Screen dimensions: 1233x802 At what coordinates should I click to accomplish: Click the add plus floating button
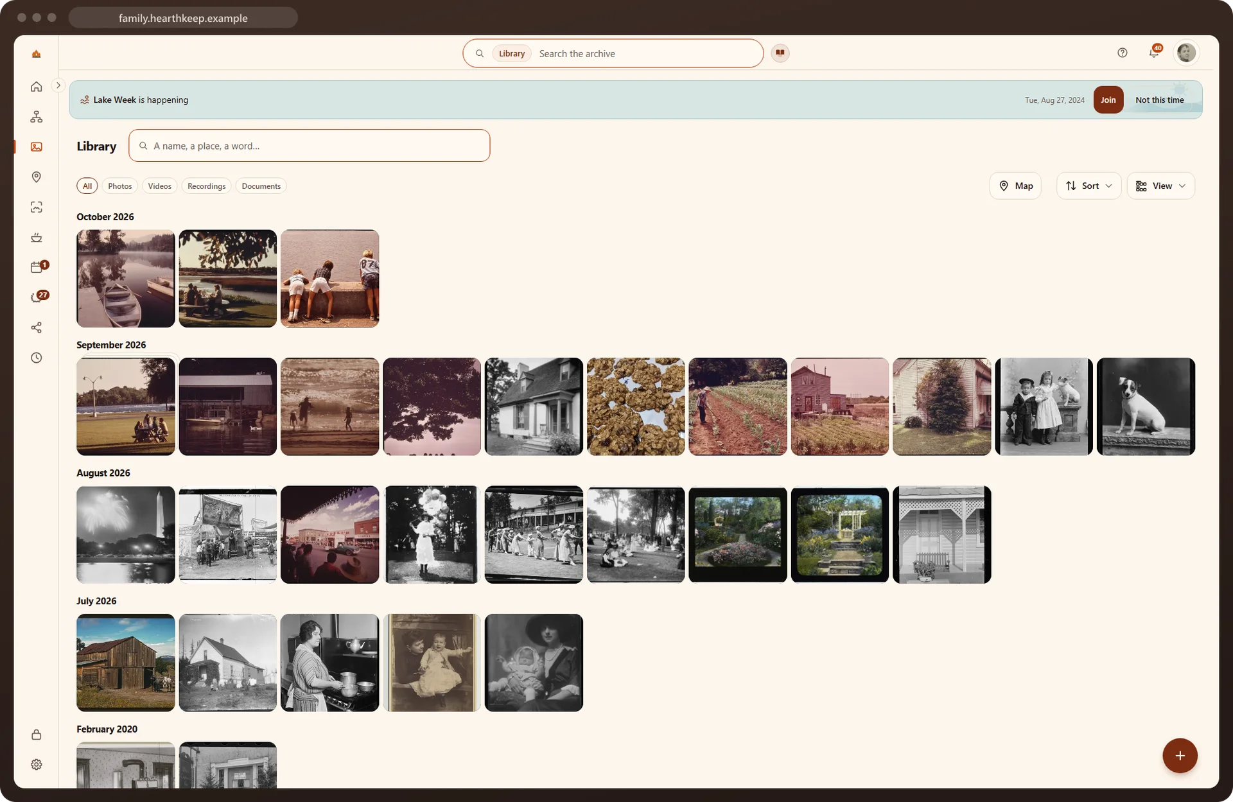pyautogui.click(x=1180, y=756)
